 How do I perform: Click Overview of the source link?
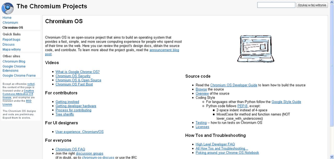202,94
